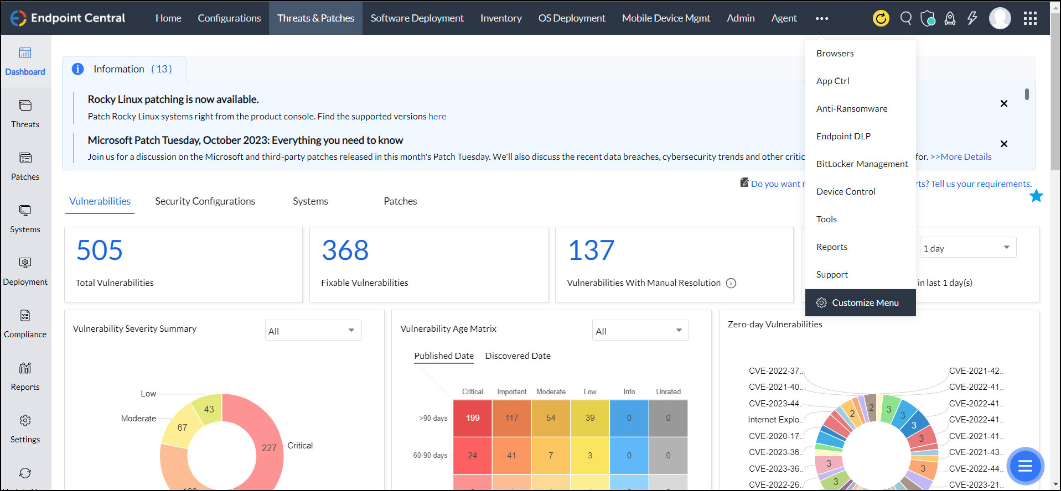Viewport: 1061px width, 491px height.
Task: Open the apps grid icon
Action: point(1030,18)
